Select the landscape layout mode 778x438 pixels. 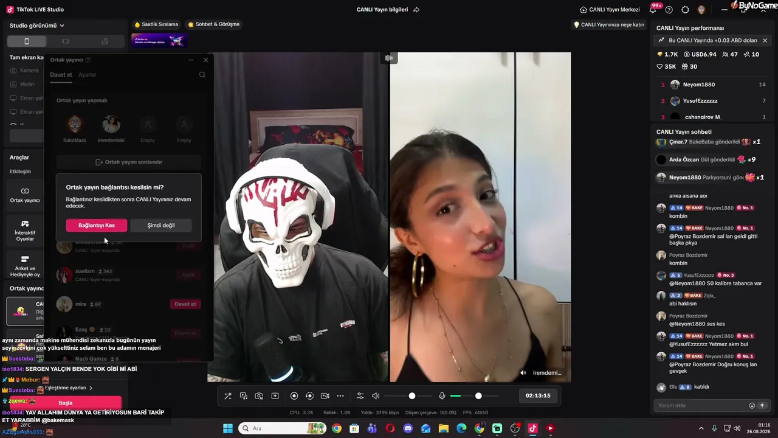pyautogui.click(x=66, y=41)
